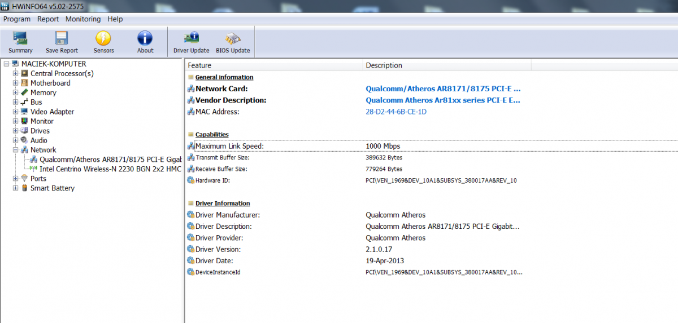
Task: Expand the Motherboard node
Action: (x=16, y=83)
